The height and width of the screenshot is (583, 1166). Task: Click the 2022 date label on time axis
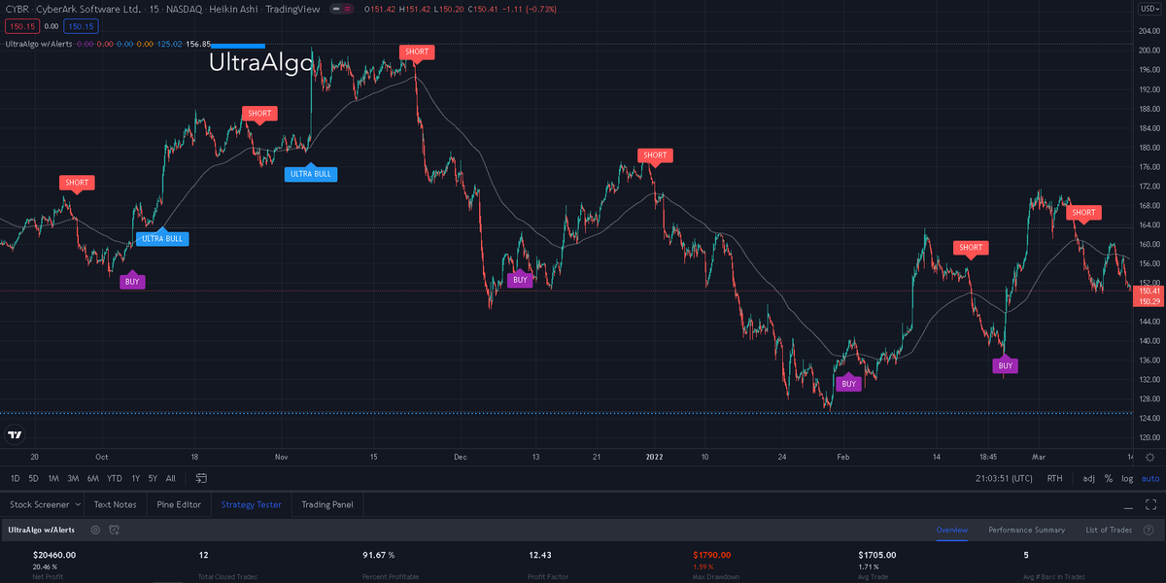click(x=653, y=455)
